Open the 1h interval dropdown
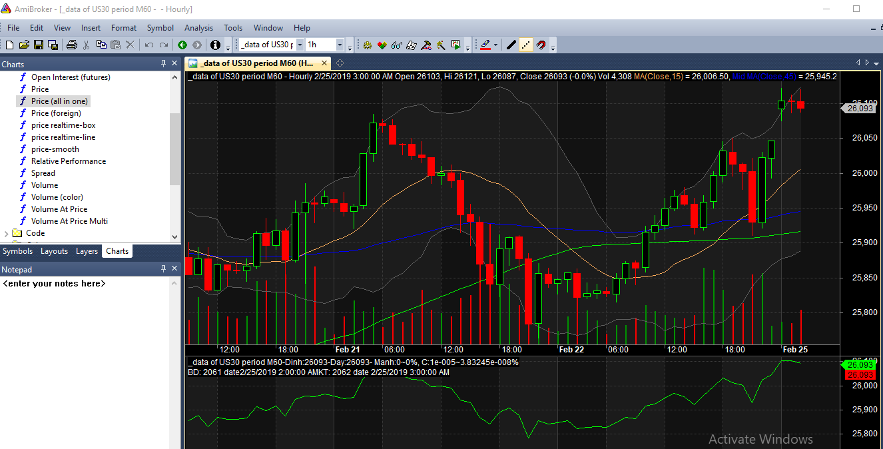This screenshot has width=883, height=449. pyautogui.click(x=340, y=45)
